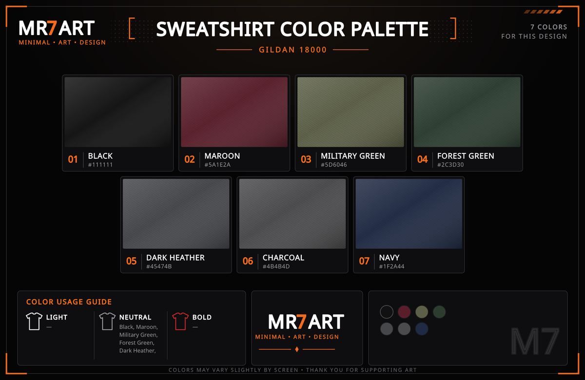This screenshot has width=585, height=380.
Task: Click the black circle color dot
Action: coord(387,312)
